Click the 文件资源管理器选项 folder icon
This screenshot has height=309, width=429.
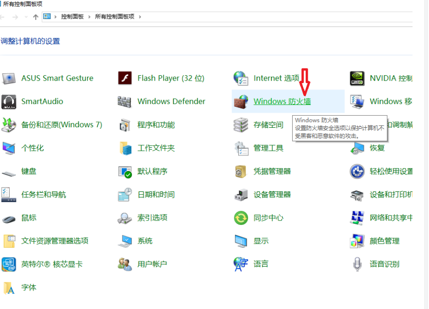point(9,241)
